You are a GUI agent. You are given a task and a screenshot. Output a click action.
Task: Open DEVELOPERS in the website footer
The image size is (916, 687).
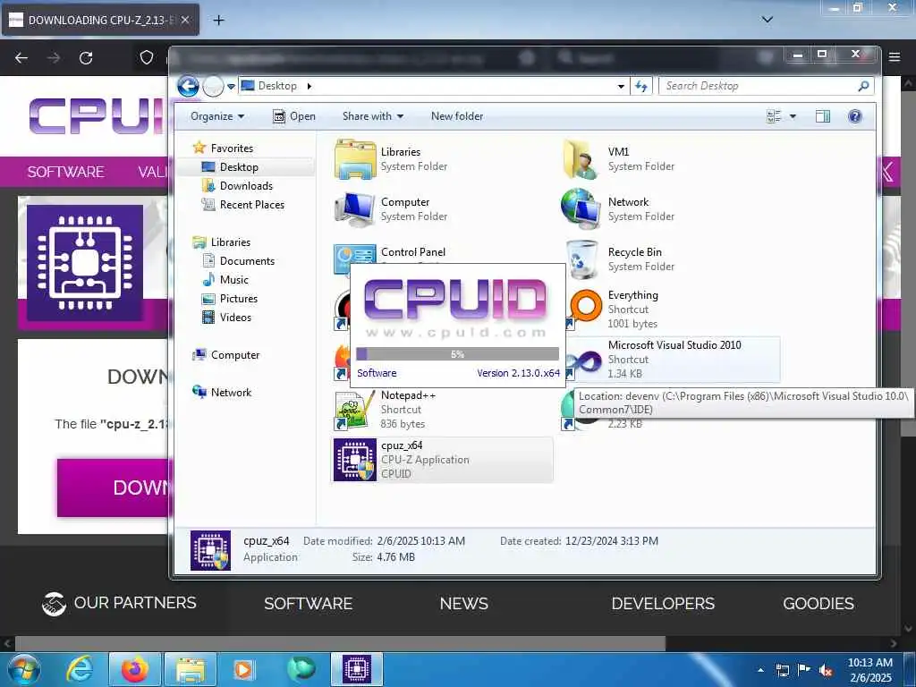pos(663,604)
